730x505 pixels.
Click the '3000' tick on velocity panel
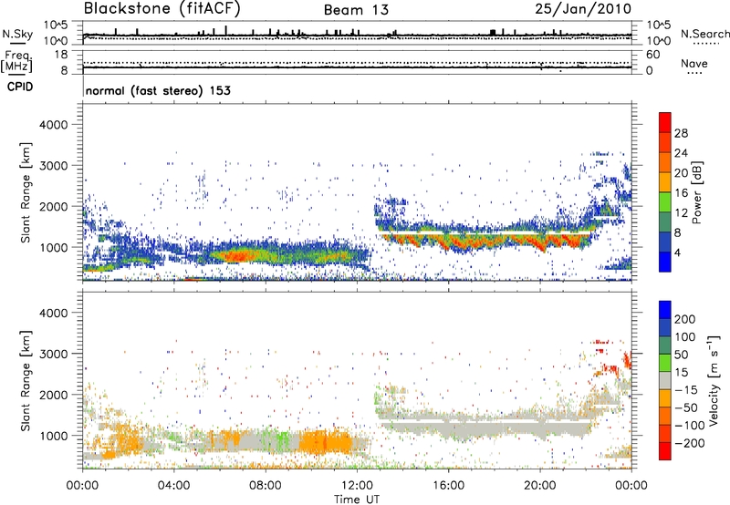click(x=53, y=354)
